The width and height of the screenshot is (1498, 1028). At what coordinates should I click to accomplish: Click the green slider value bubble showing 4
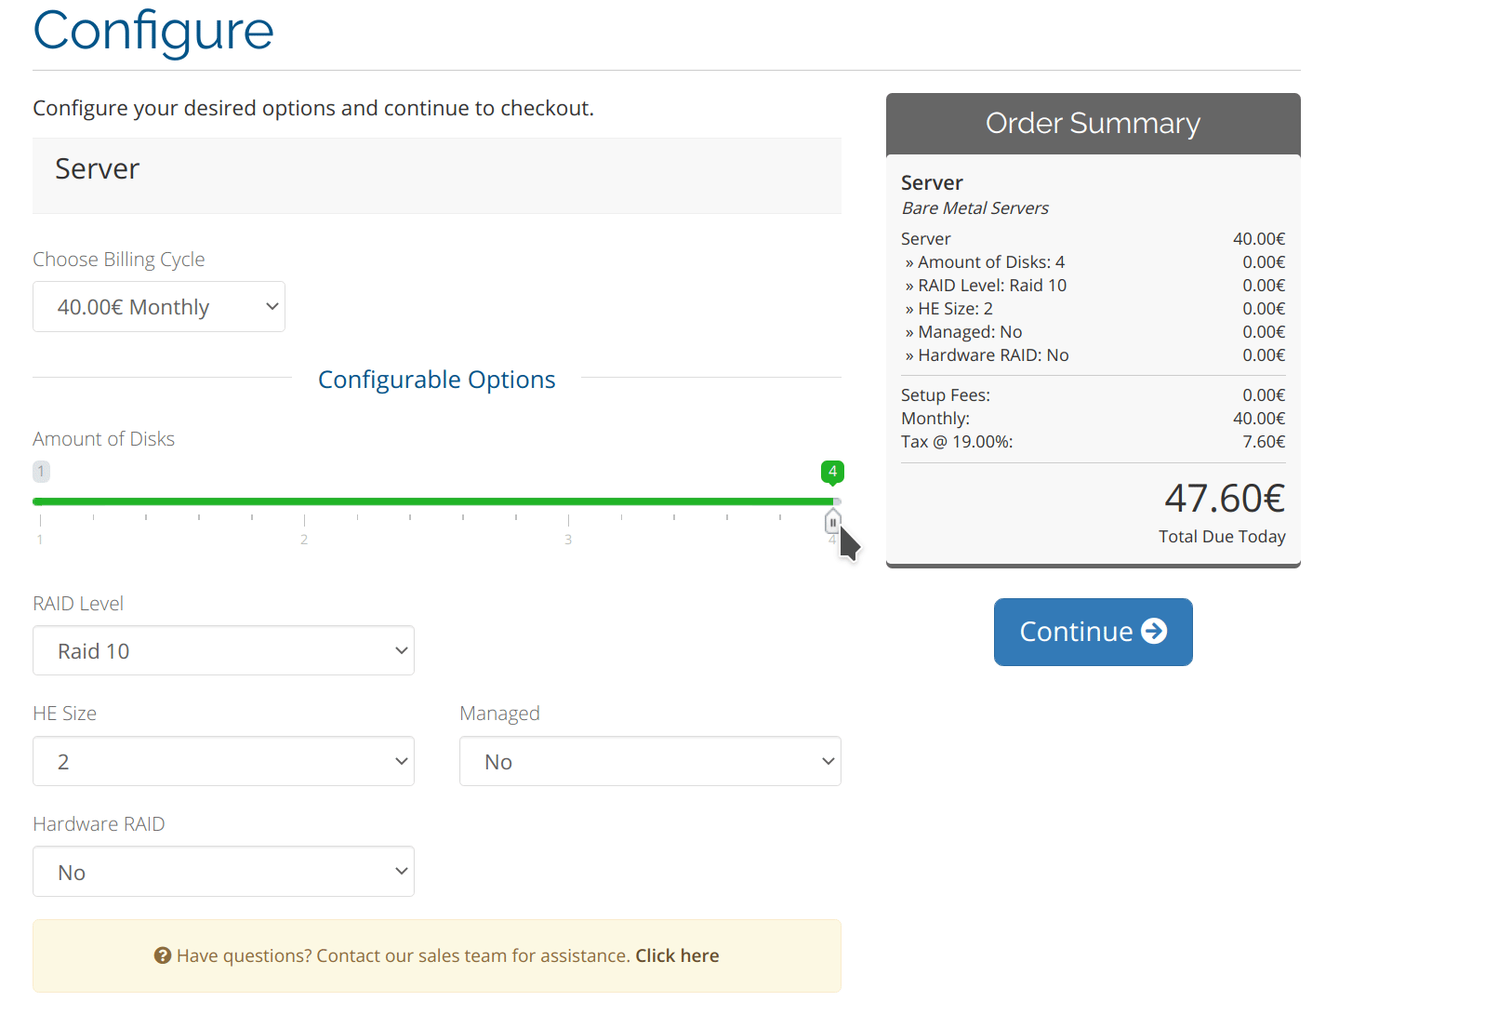tap(832, 472)
